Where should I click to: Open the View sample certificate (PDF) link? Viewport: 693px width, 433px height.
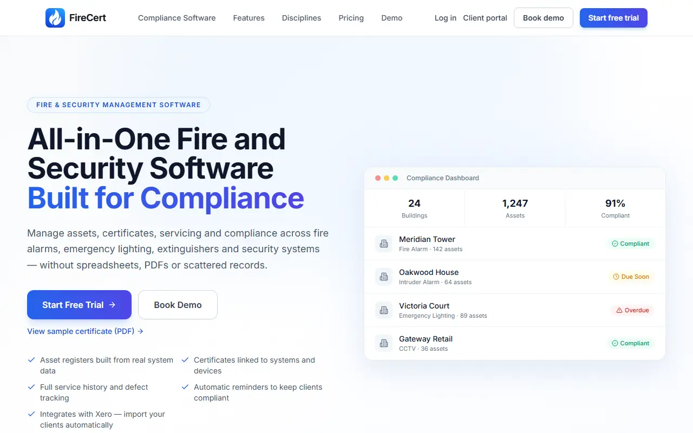pyautogui.click(x=86, y=331)
